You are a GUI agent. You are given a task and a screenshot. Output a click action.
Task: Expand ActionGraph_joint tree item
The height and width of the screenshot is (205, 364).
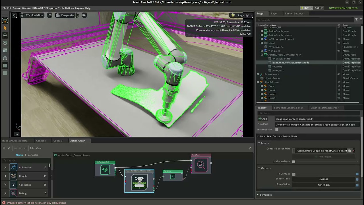[262, 31]
